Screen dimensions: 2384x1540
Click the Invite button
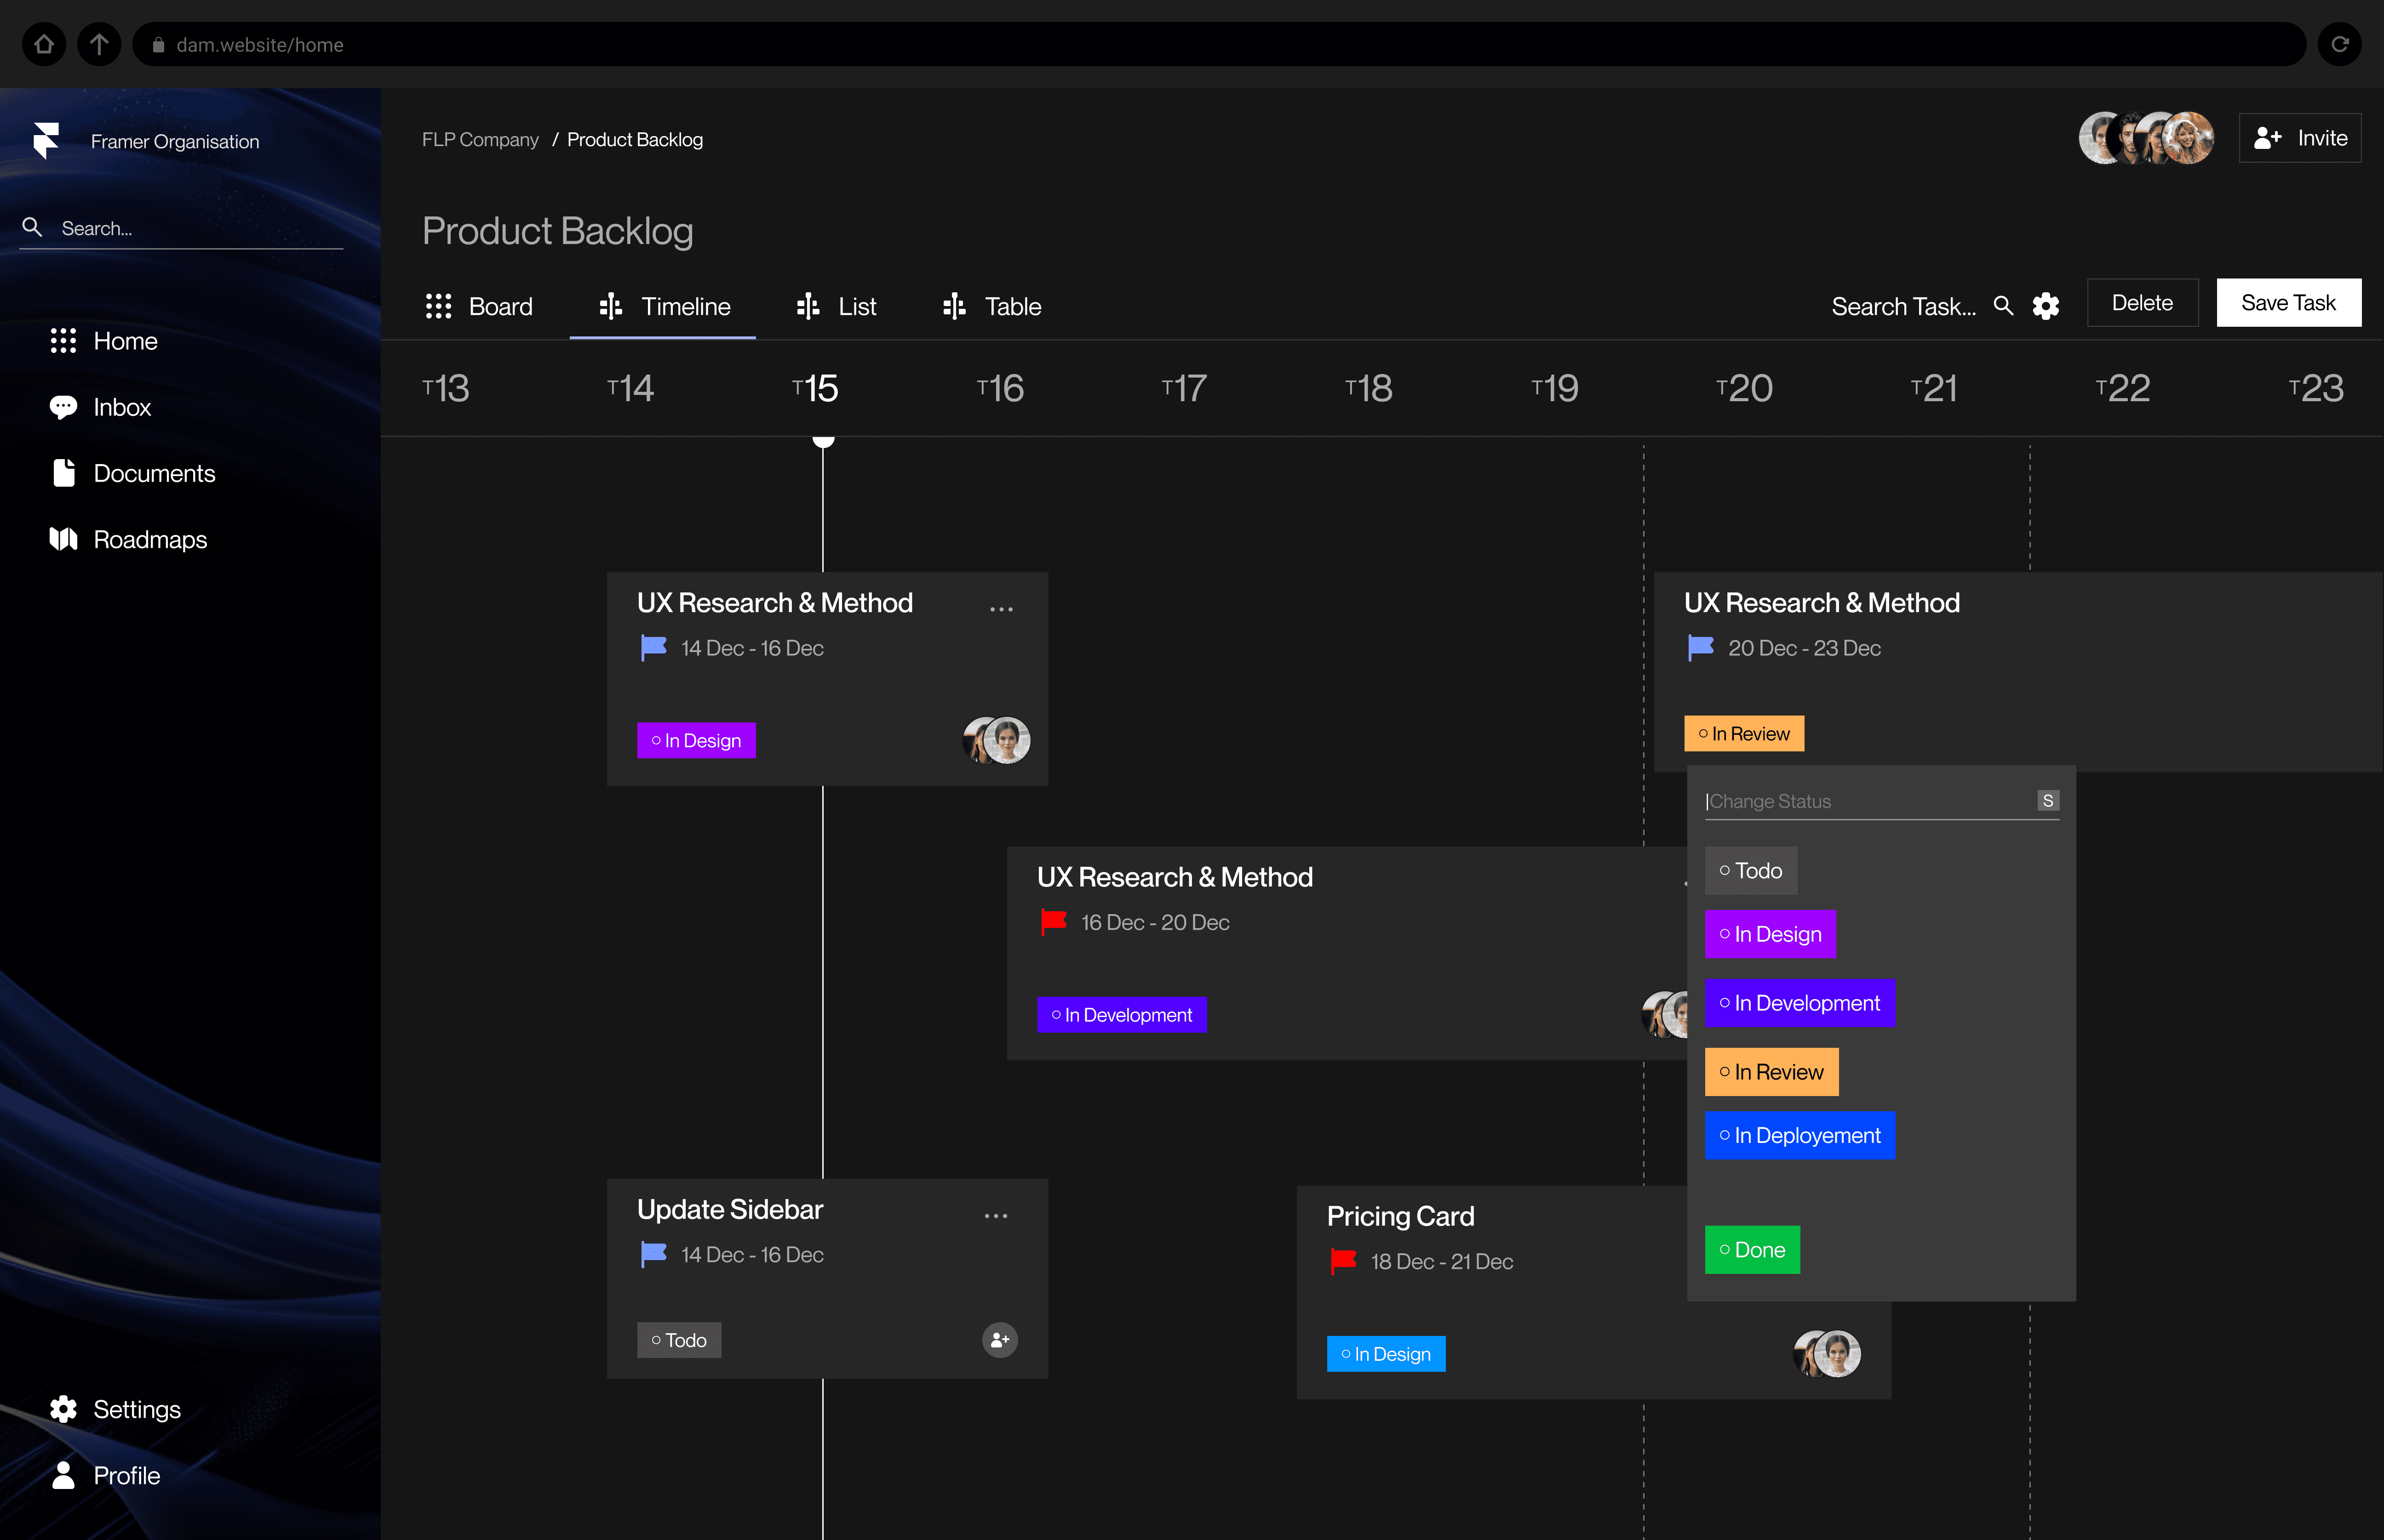(x=2299, y=138)
